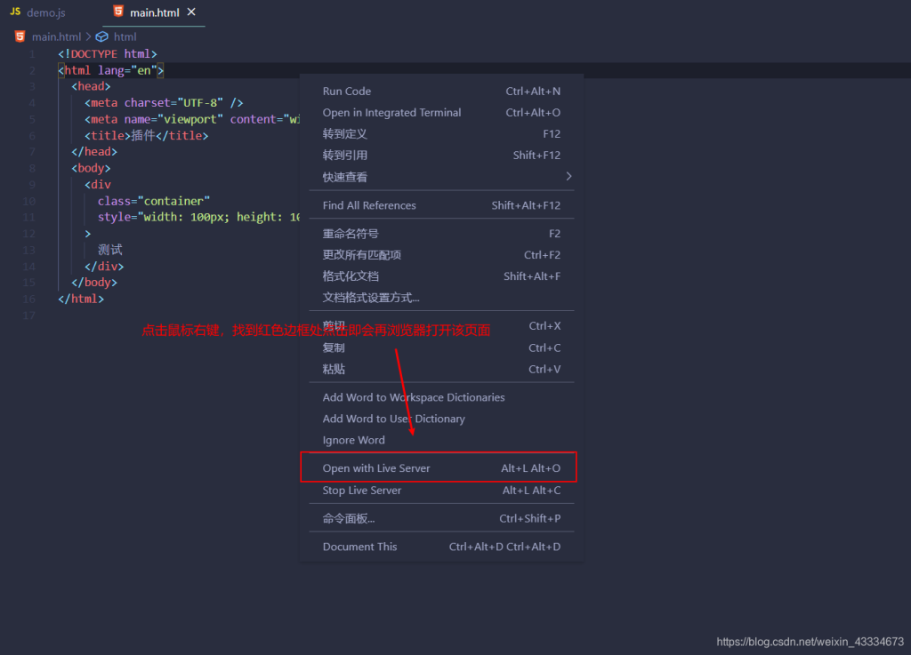Choose Run Code from the context menu

tap(441, 91)
